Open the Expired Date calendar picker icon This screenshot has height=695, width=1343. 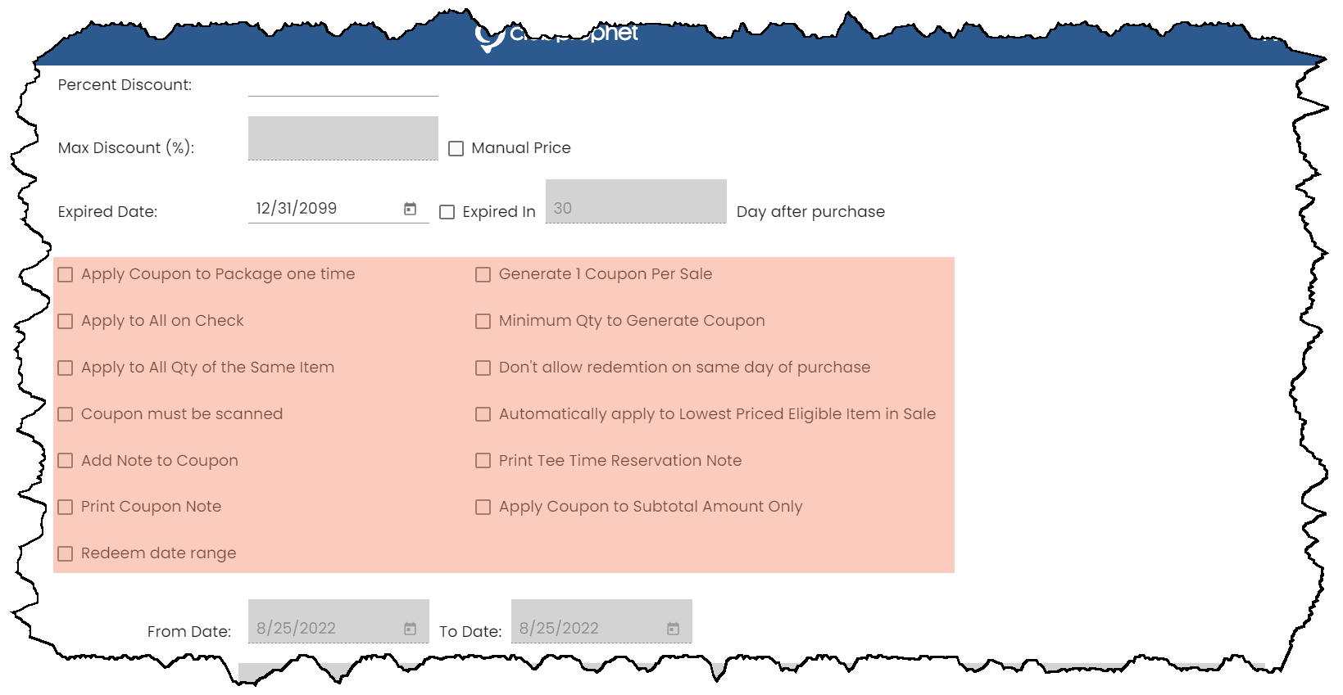point(411,209)
